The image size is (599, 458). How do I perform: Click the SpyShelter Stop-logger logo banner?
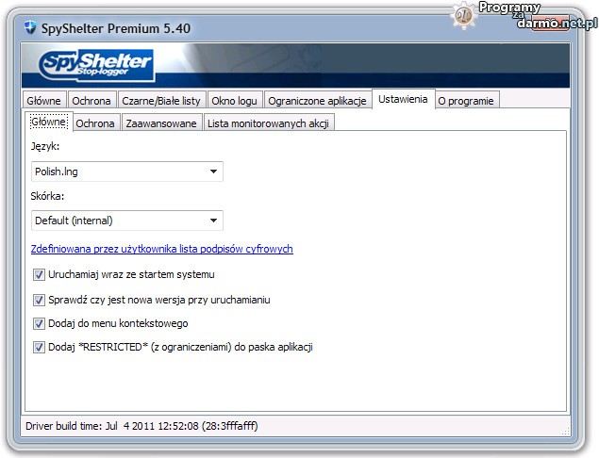(96, 66)
